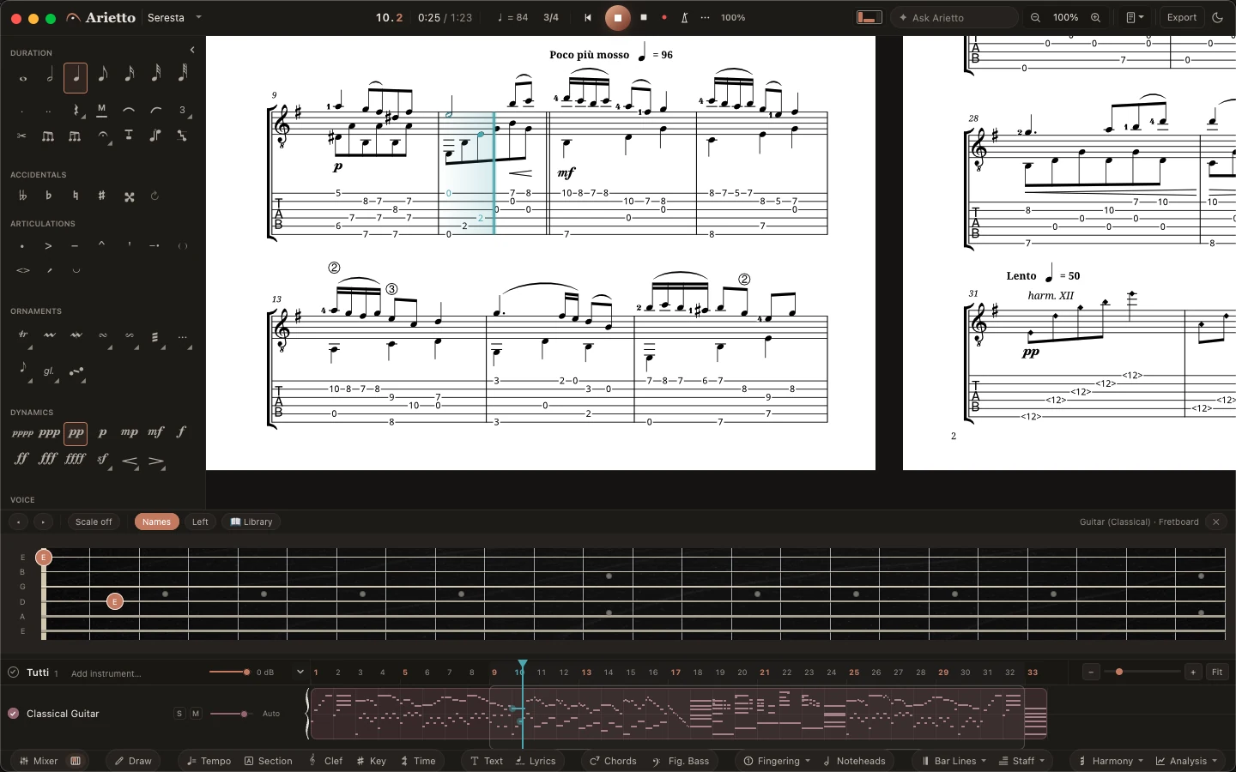Screen dimensions: 1236x772
Task: Open the fretboard Library
Action: tap(251, 522)
